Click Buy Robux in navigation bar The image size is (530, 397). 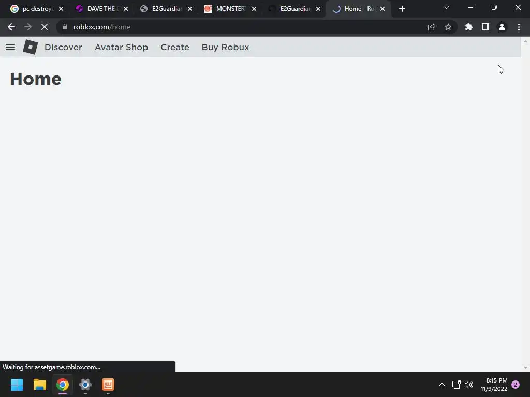point(226,47)
